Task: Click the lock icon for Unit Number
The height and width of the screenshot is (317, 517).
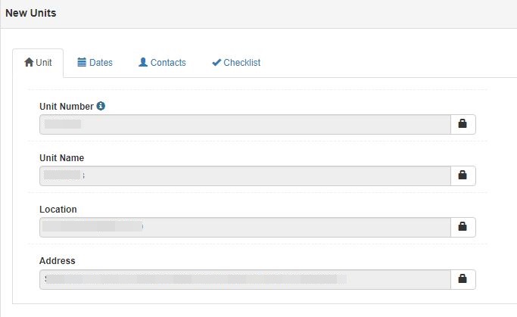Action: pyautogui.click(x=462, y=123)
